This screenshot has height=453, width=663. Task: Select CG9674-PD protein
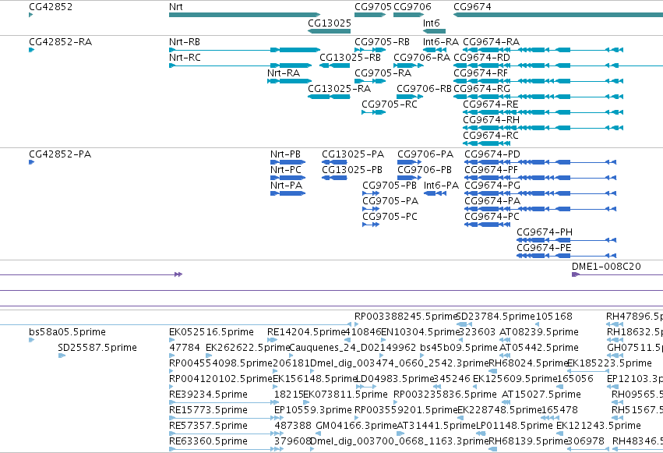click(x=541, y=162)
